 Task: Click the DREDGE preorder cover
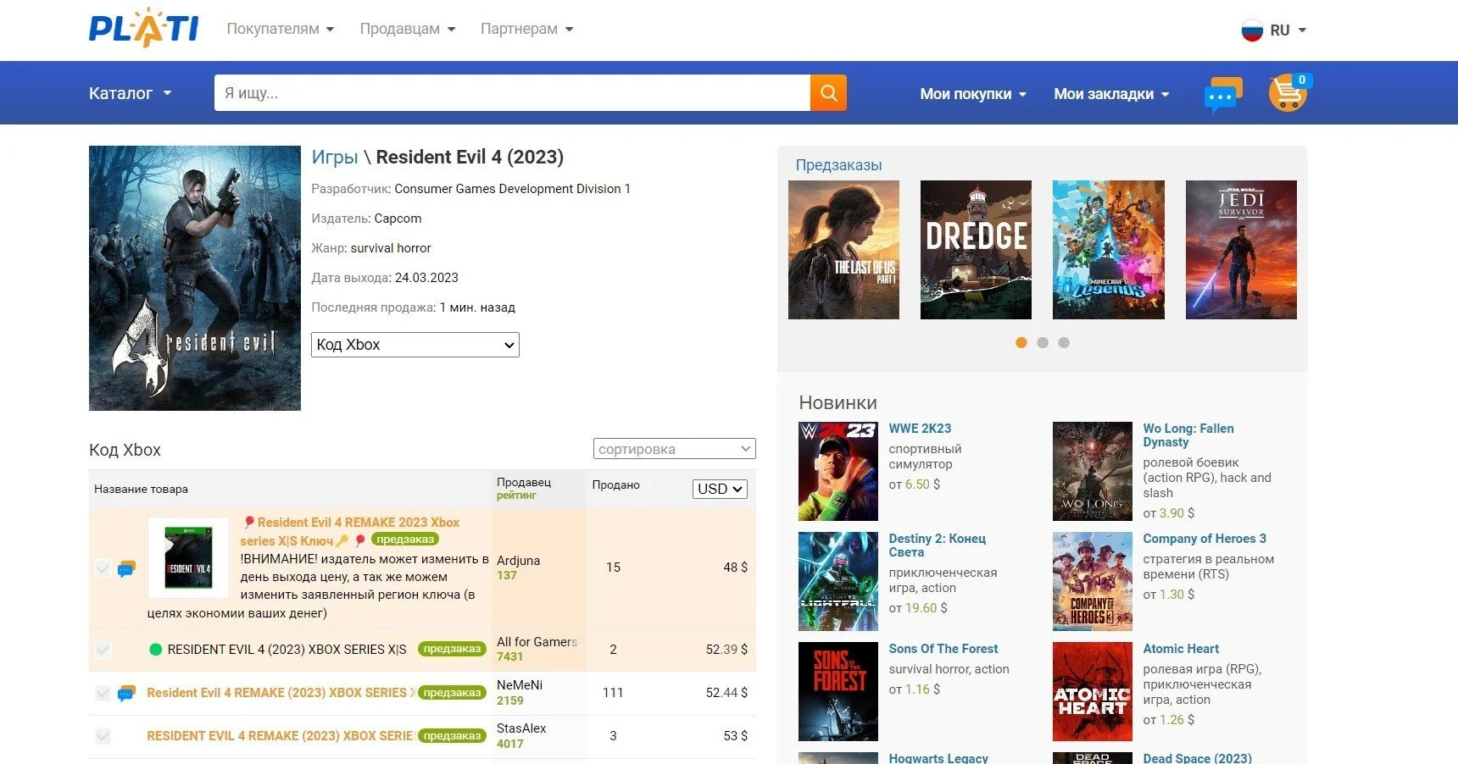(976, 250)
